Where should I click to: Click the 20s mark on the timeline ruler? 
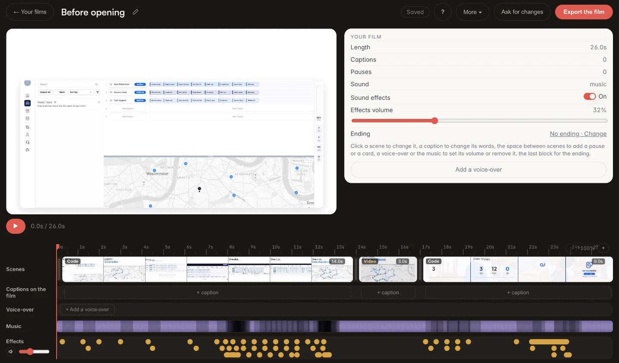pos(490,247)
